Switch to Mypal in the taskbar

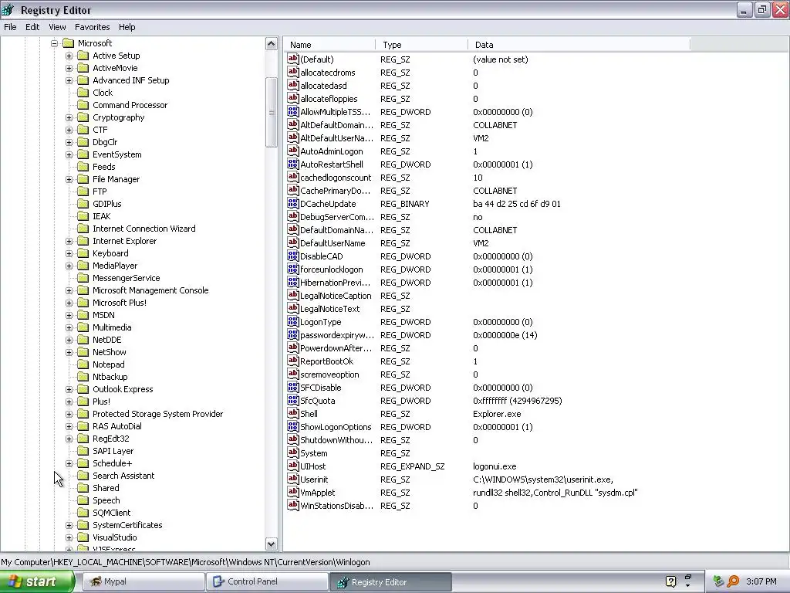[x=143, y=581]
